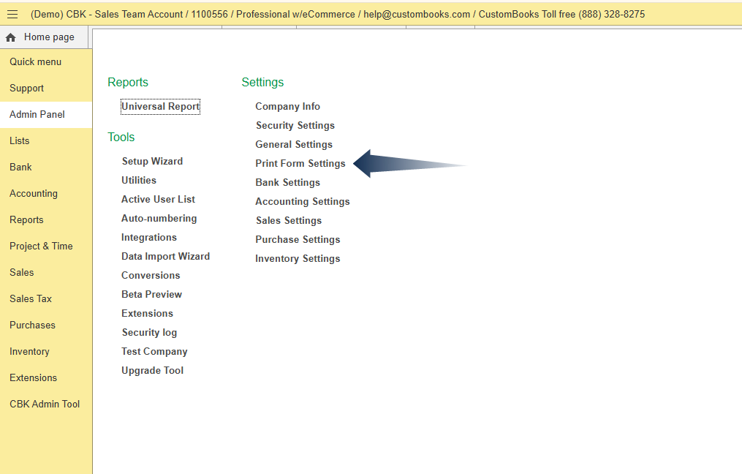Open the Universal Report link

pyautogui.click(x=160, y=107)
